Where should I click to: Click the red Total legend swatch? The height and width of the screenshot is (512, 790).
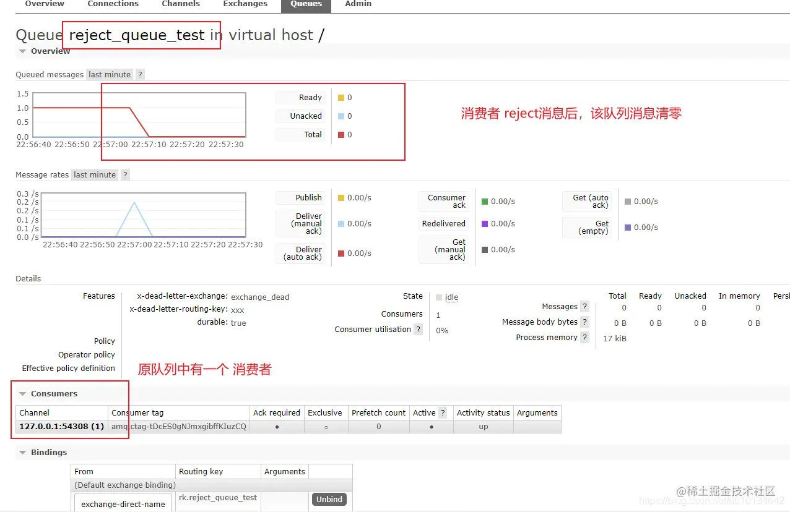pyautogui.click(x=341, y=135)
